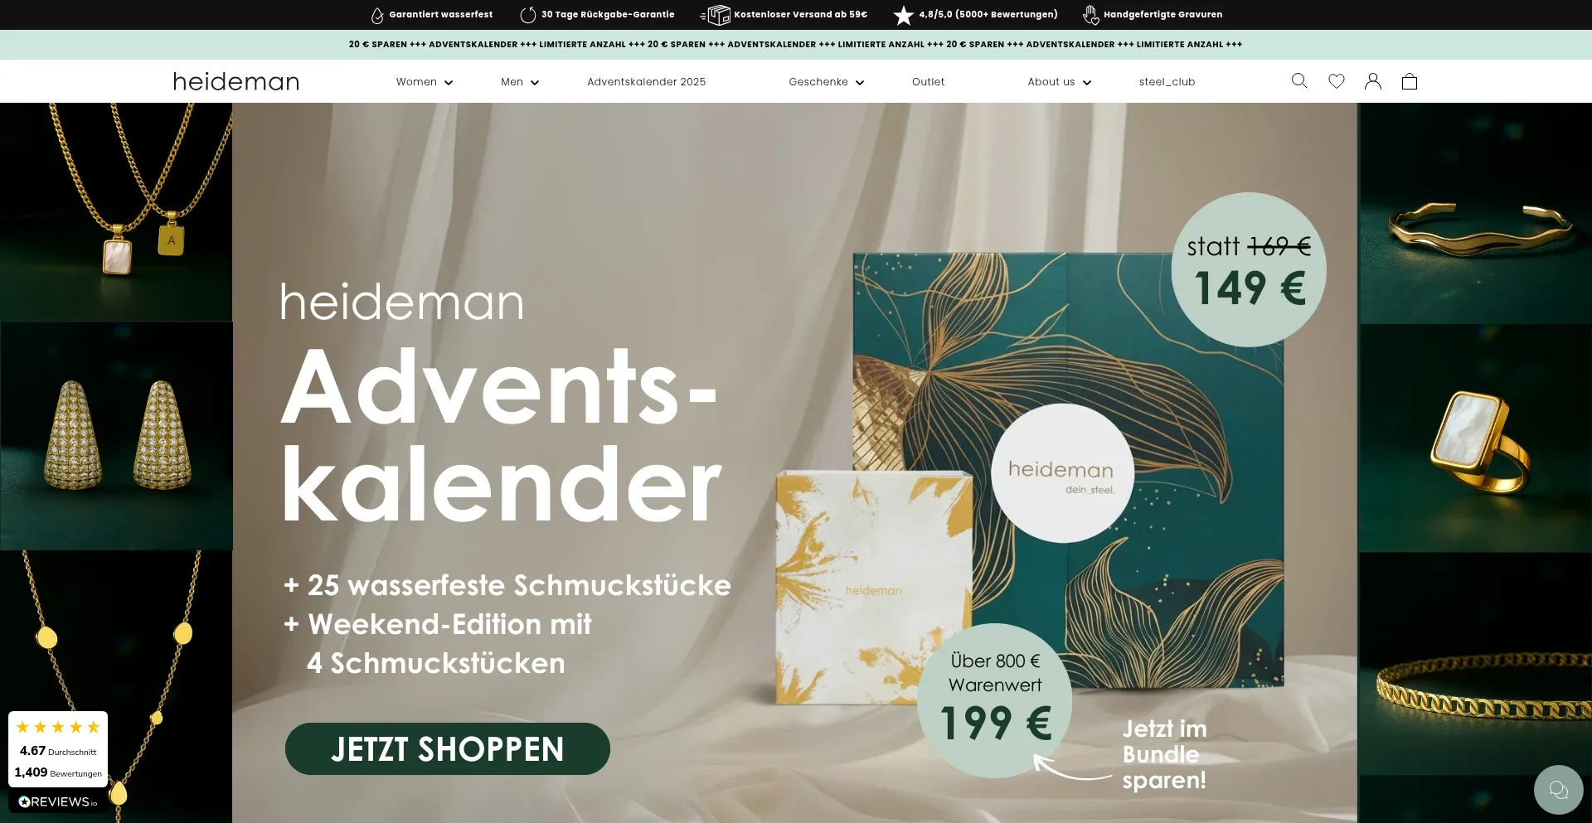Click the return-guarantee circular arrow icon
Image resolution: width=1592 pixels, height=823 pixels.
(x=528, y=15)
